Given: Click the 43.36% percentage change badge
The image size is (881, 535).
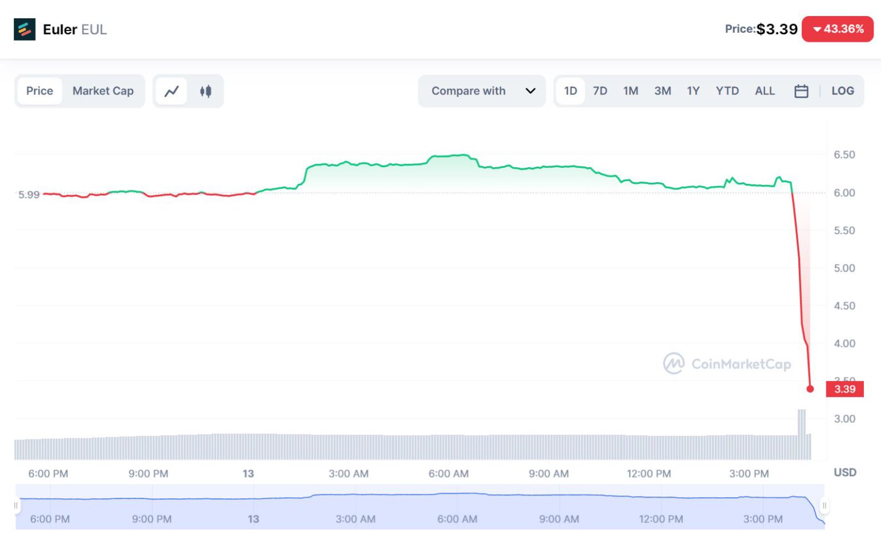Looking at the screenshot, I should pos(837,29).
